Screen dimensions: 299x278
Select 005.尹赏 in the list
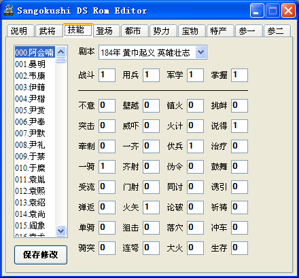pos(35,110)
